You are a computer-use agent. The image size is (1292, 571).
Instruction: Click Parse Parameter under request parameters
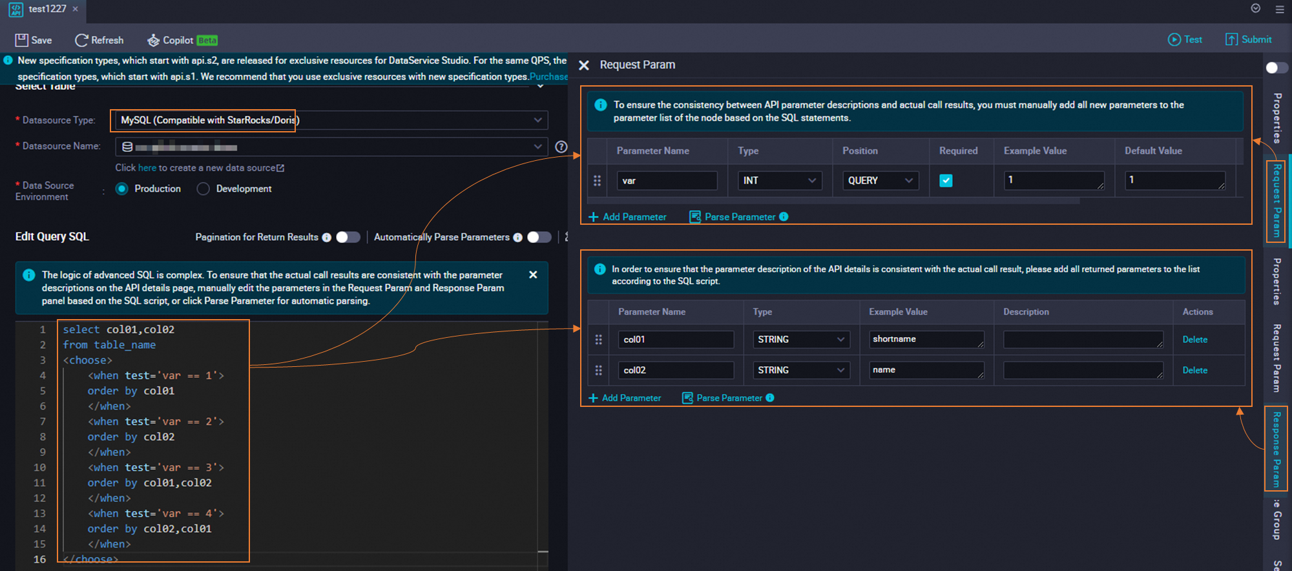(x=739, y=217)
